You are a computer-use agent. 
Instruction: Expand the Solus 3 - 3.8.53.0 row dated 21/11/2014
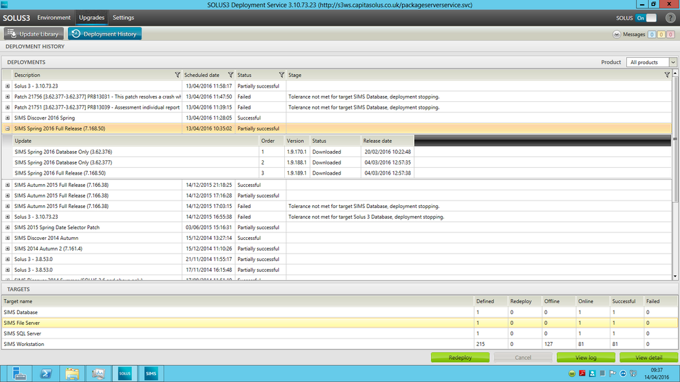pyautogui.click(x=7, y=259)
